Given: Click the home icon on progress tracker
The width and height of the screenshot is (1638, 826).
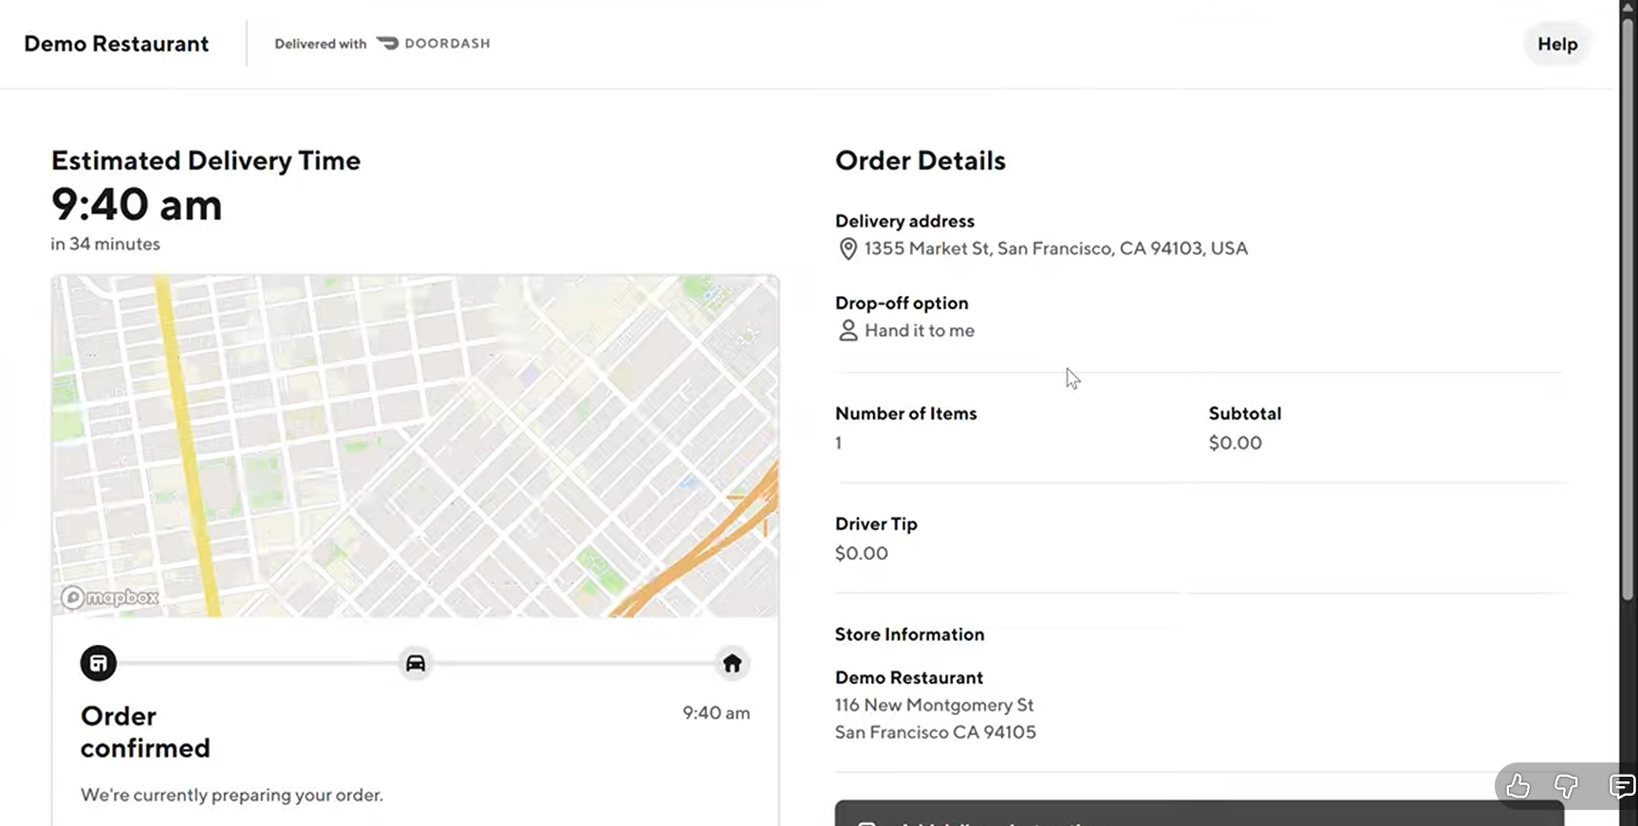Looking at the screenshot, I should [x=732, y=664].
